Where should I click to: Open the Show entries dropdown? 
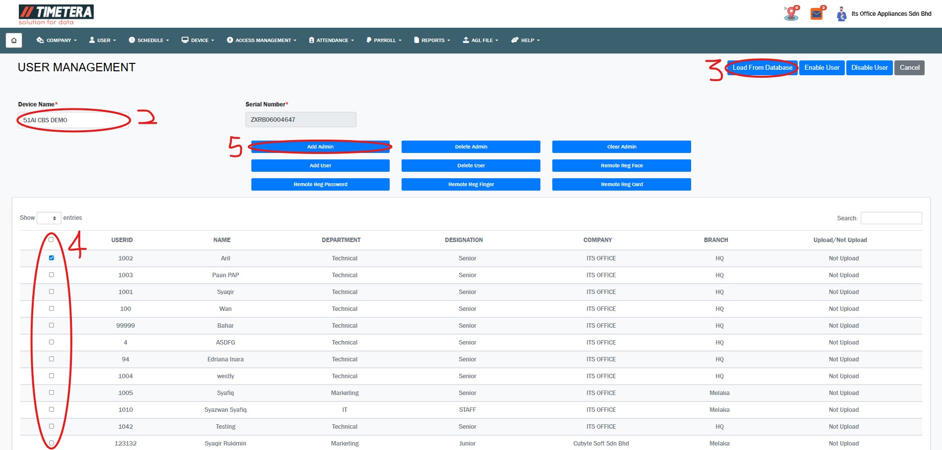tap(49, 218)
